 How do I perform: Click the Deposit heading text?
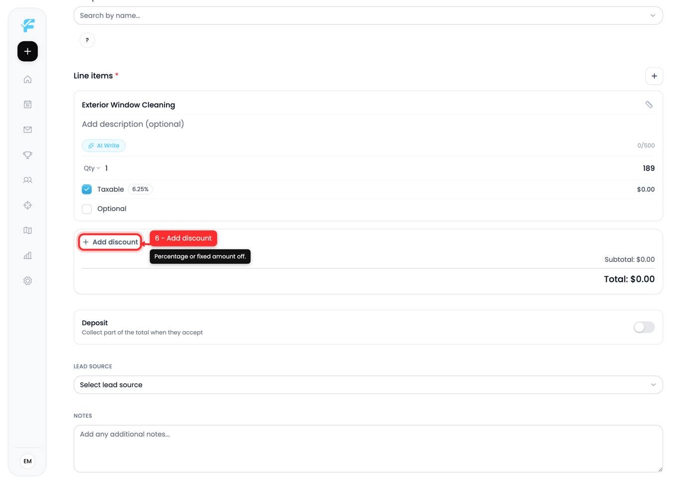pos(95,323)
